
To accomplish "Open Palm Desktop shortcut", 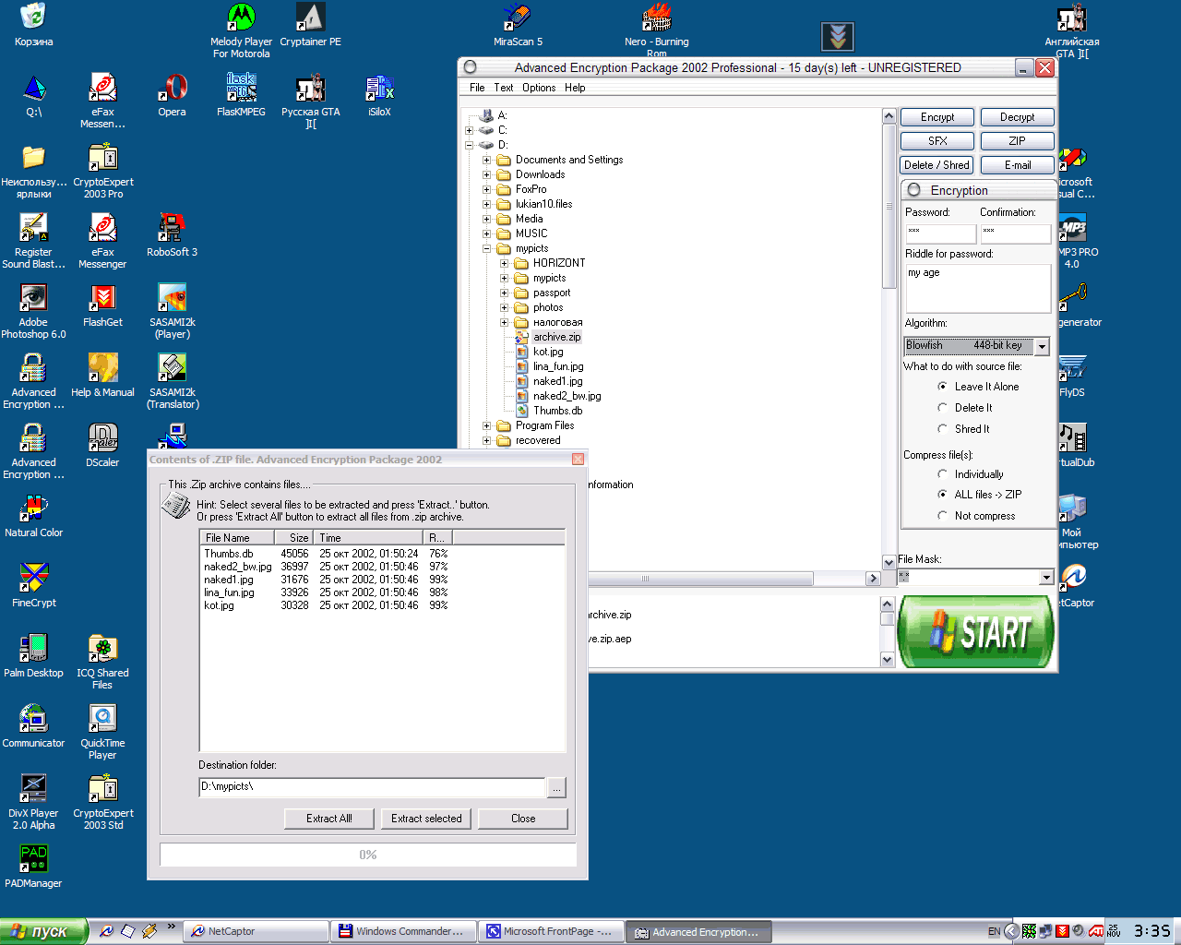I will click(33, 656).
